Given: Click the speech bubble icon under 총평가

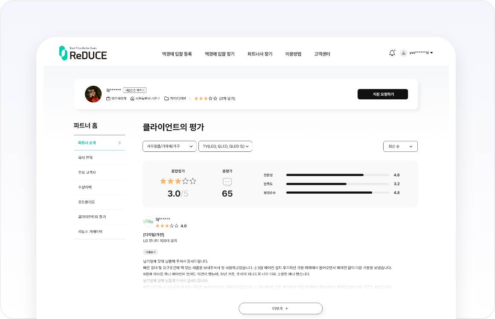Looking at the screenshot, I should point(227,182).
